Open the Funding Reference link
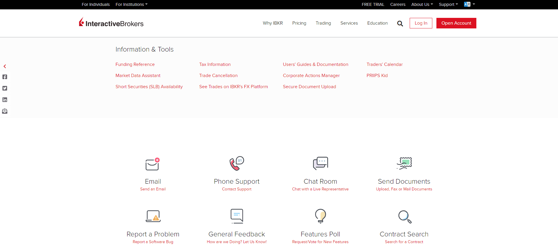The image size is (558, 249). coord(135,64)
